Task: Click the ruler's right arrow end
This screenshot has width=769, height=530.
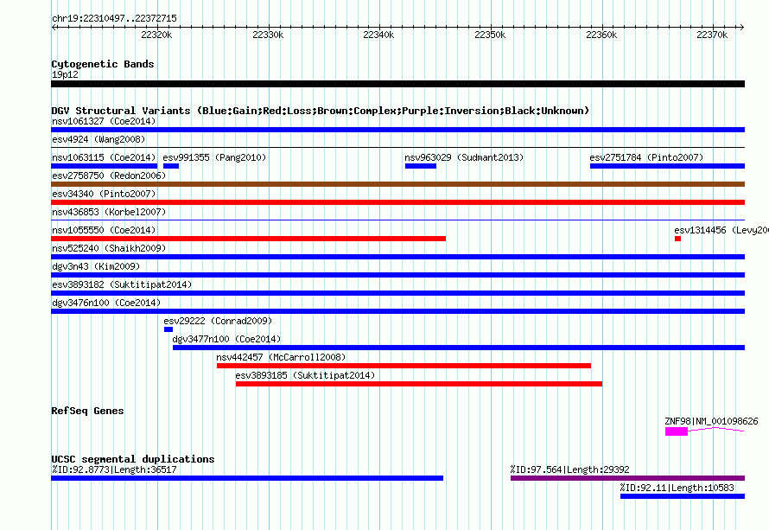Action: tap(741, 27)
